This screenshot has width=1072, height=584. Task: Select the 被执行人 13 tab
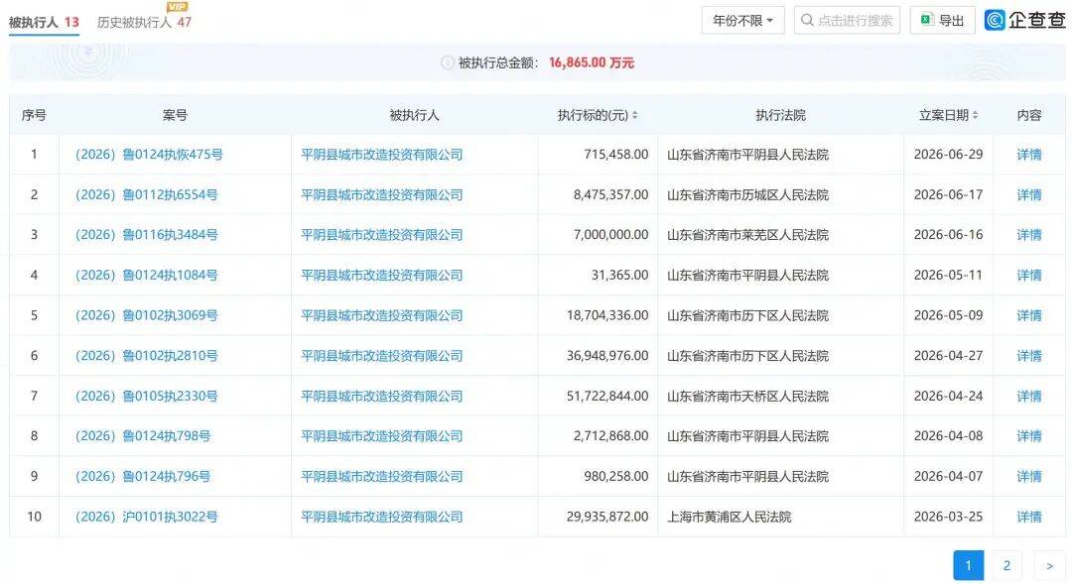44,22
